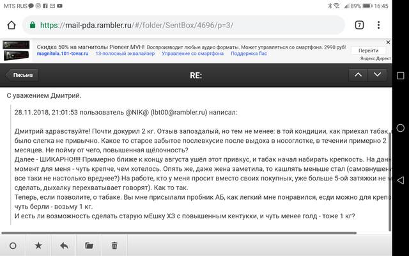Tap the car stereo ad thumbnail

(16, 51)
